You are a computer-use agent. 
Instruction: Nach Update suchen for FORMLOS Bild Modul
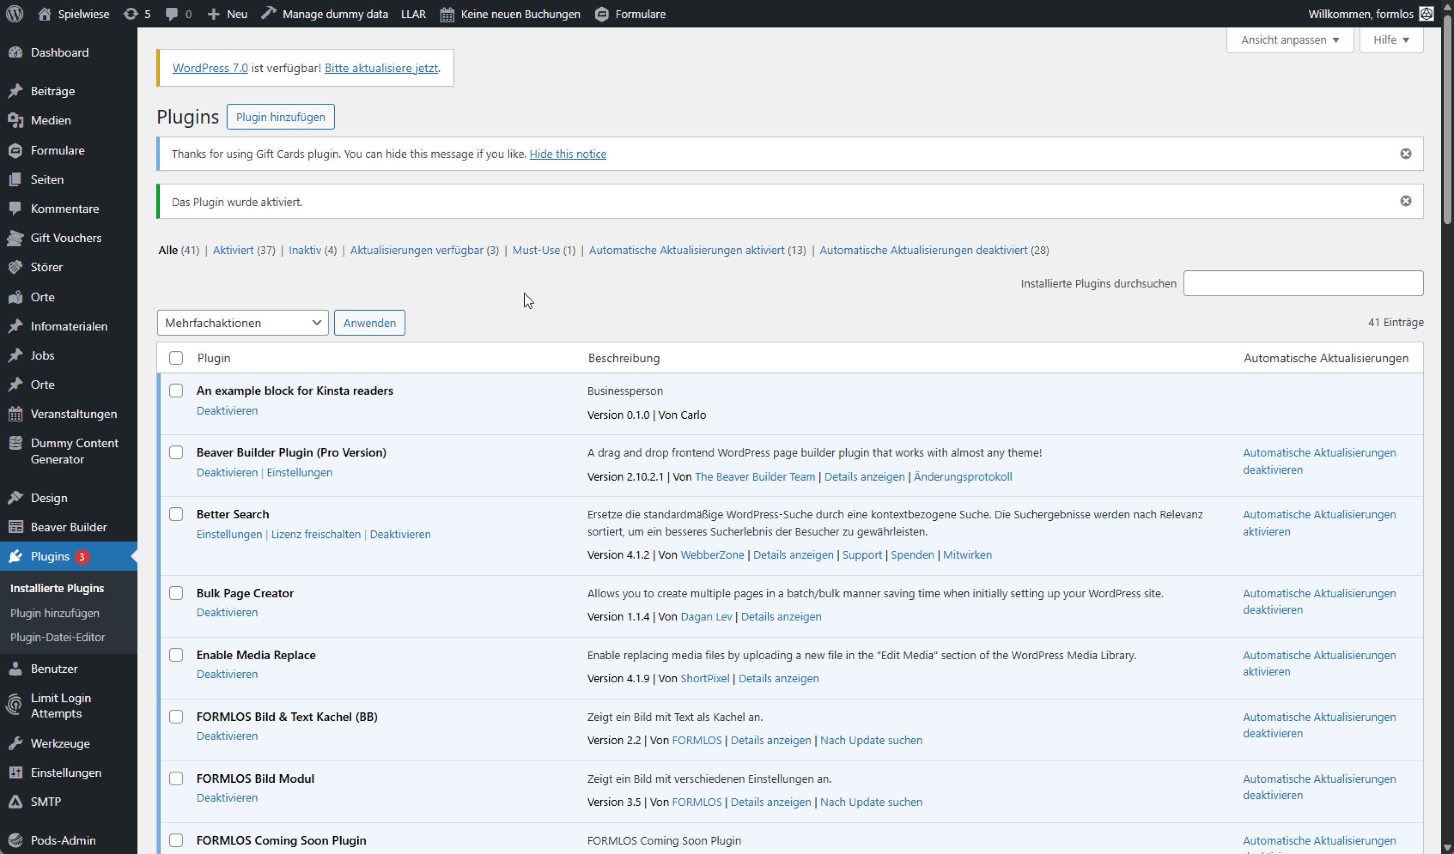pos(871,801)
